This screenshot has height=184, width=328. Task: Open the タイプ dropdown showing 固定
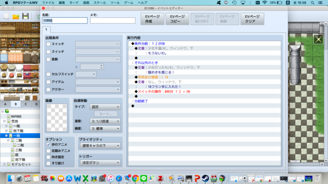(105, 107)
